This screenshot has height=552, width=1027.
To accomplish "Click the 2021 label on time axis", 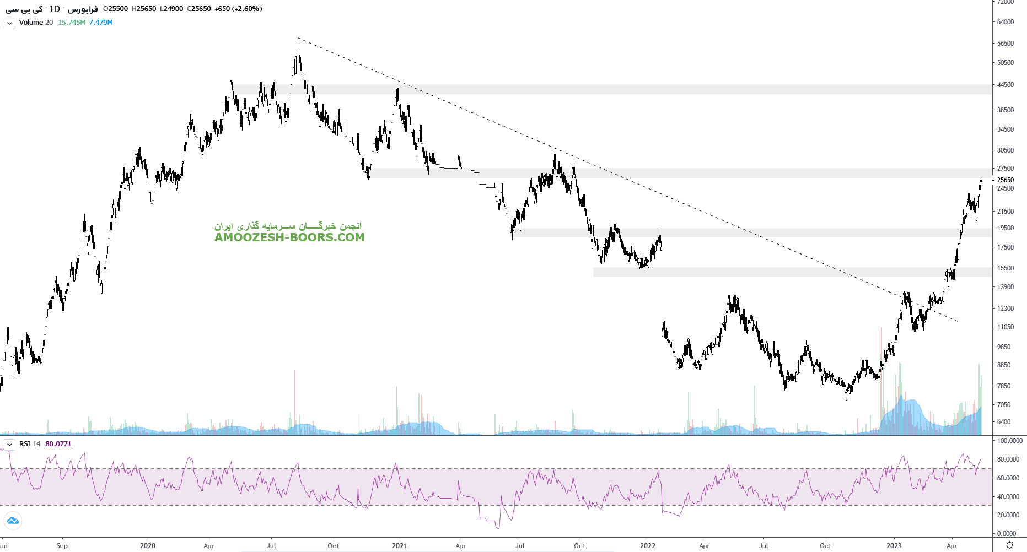I will (x=399, y=546).
